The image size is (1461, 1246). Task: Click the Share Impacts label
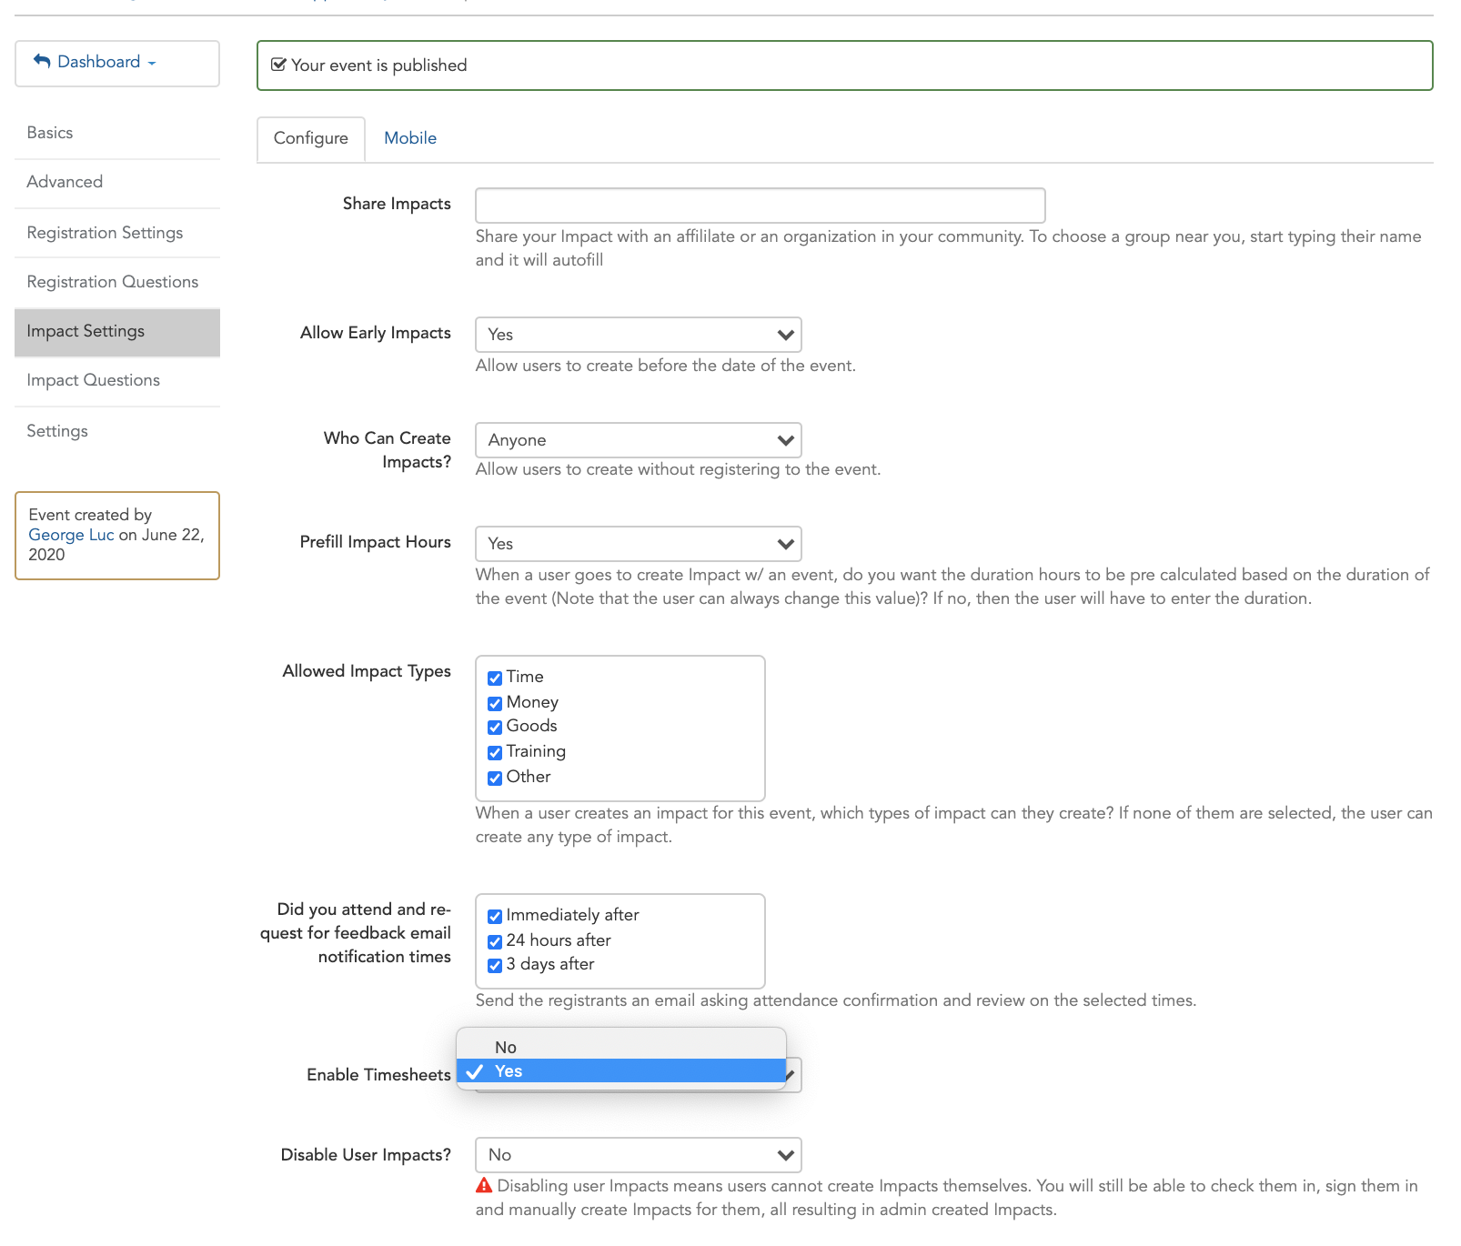click(x=397, y=204)
